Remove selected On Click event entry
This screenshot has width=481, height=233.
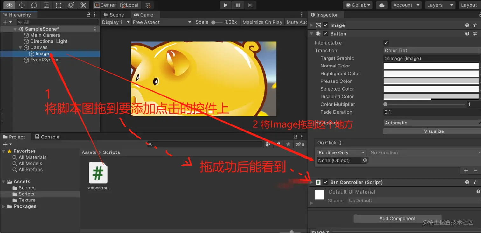[x=476, y=171]
